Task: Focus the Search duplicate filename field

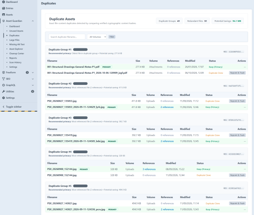Action: point(67,37)
